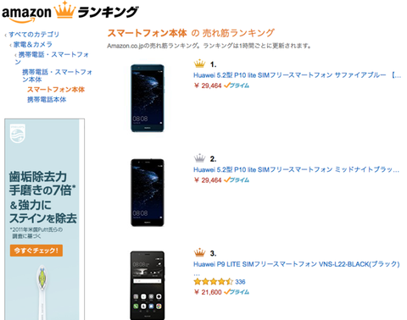Click the Prime badge under rank 1 price
This screenshot has width=407, height=320.
tap(237, 86)
